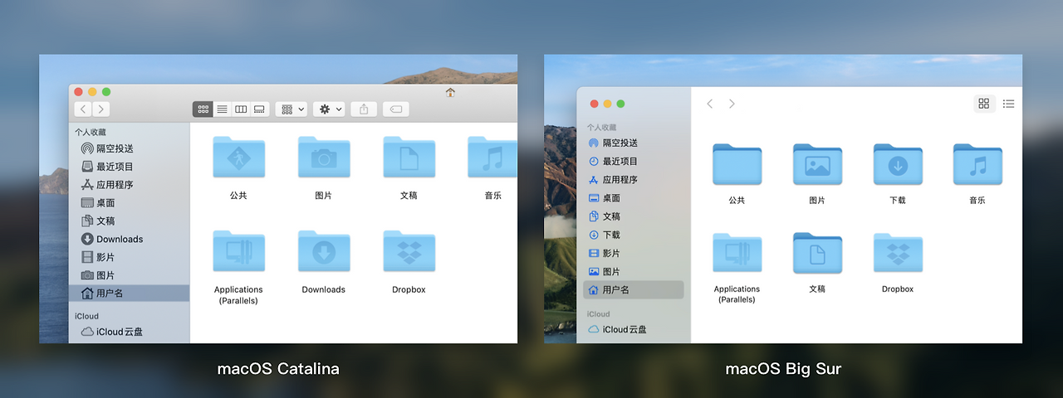Select the Dropbox folder in Big Sur
The image size is (1063, 398).
click(898, 253)
